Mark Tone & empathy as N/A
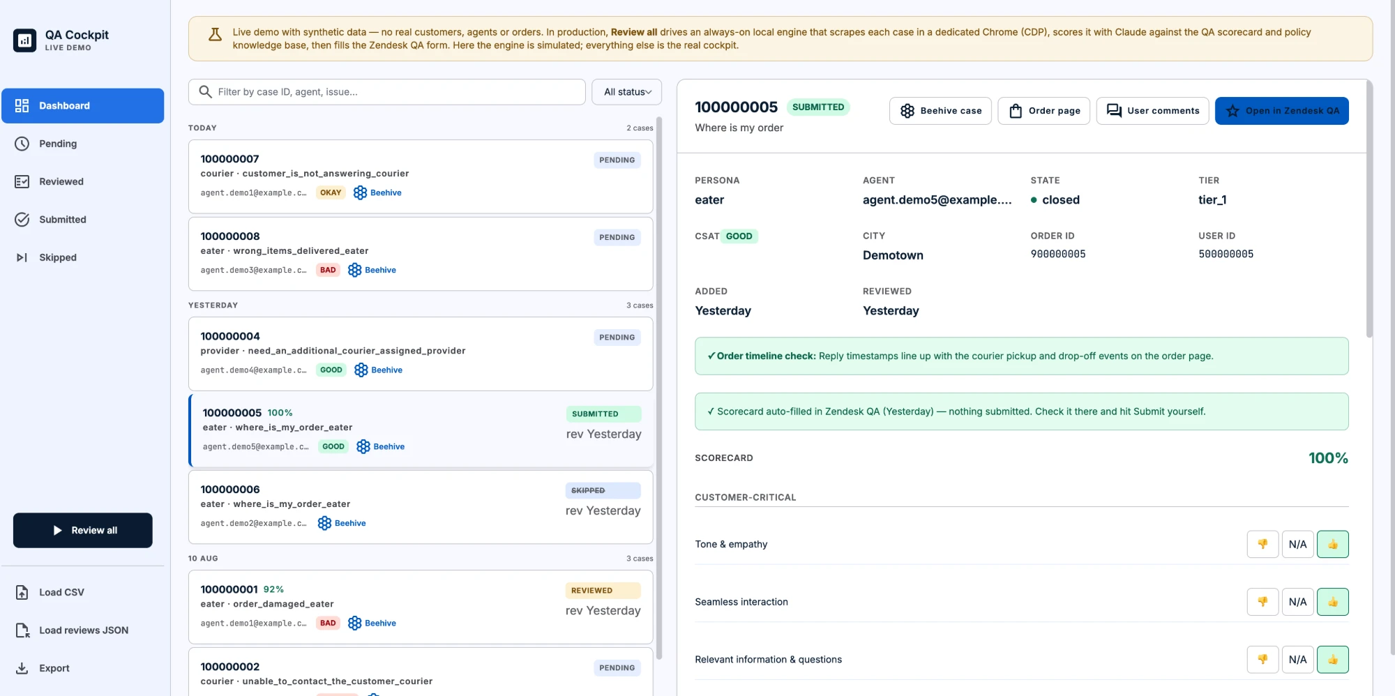The height and width of the screenshot is (696, 1395). pyautogui.click(x=1297, y=544)
